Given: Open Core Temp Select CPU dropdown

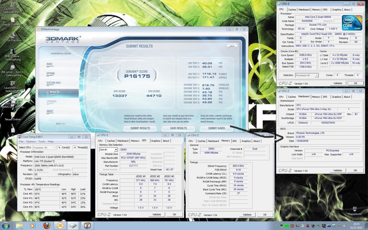Looking at the screenshot, I should pos(54,148).
